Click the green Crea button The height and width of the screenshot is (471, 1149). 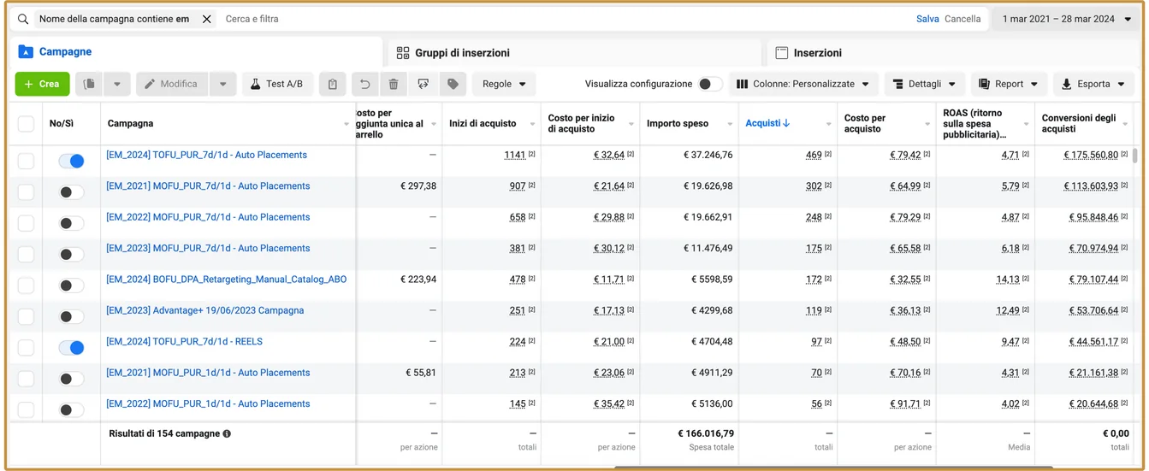(42, 84)
